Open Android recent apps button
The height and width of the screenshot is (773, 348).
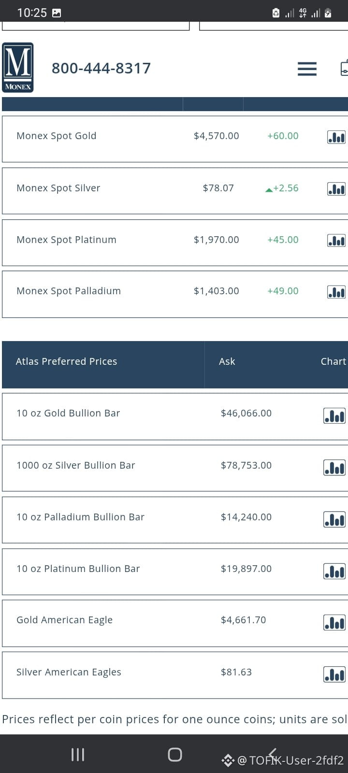click(78, 755)
